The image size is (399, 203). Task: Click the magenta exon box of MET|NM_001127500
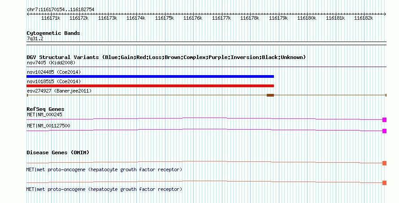(x=385, y=131)
